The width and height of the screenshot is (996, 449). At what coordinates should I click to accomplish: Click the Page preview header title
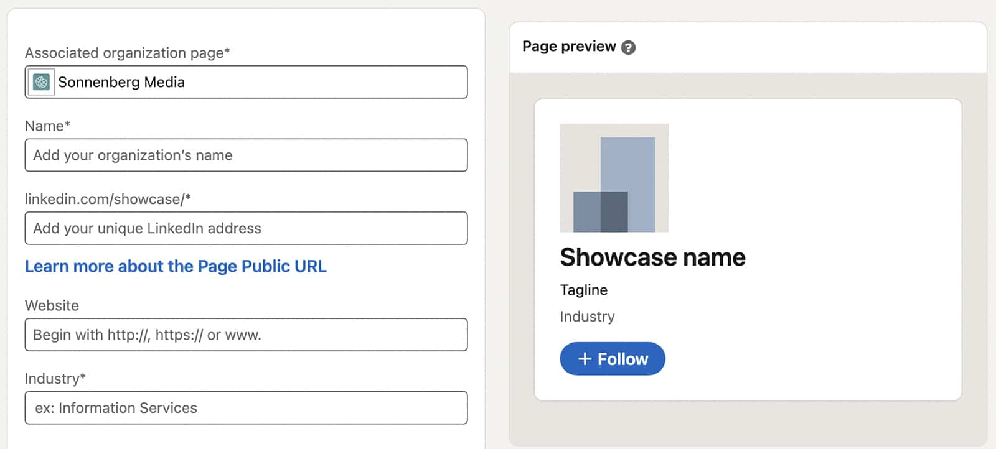point(569,47)
